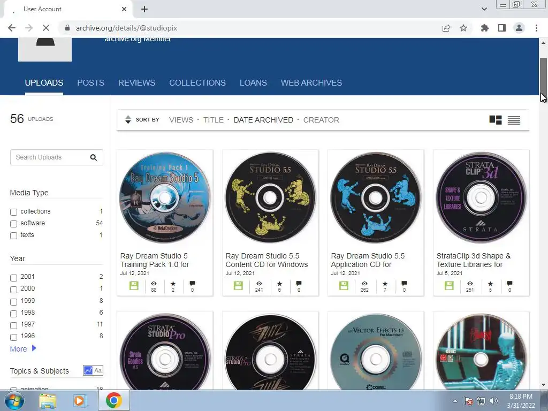Open Ray Dream Studio 5.5 Application CD disc thumbnail
The image size is (548, 411).
pyautogui.click(x=376, y=197)
